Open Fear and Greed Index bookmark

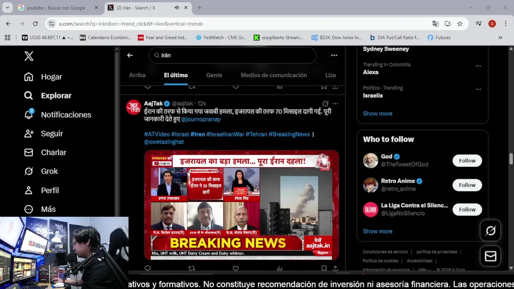(x=163, y=37)
